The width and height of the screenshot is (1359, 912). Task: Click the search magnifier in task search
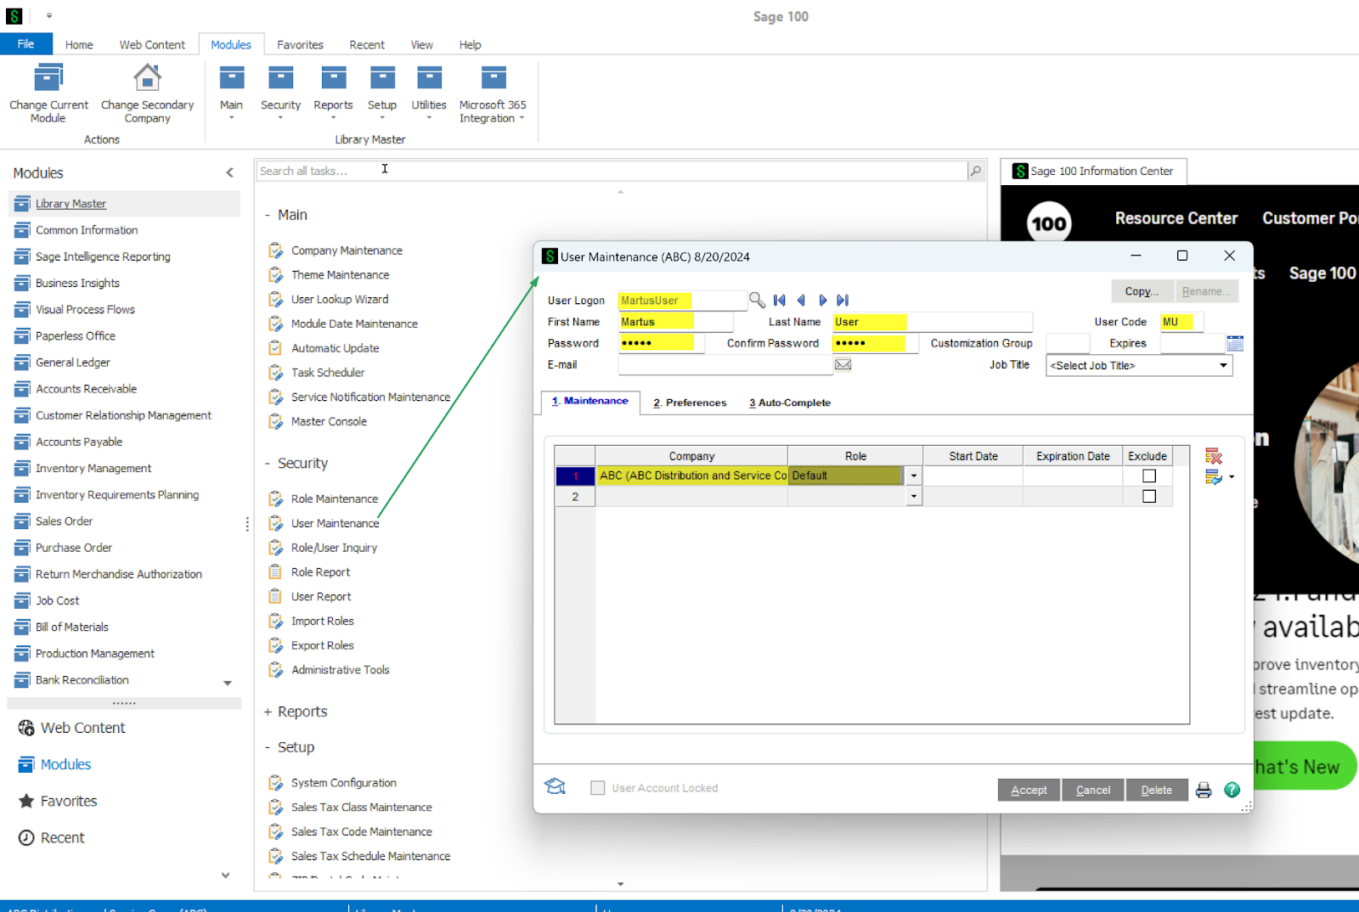point(976,171)
